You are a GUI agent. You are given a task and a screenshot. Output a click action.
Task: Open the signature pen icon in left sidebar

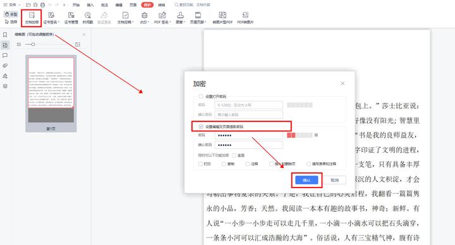[5, 76]
